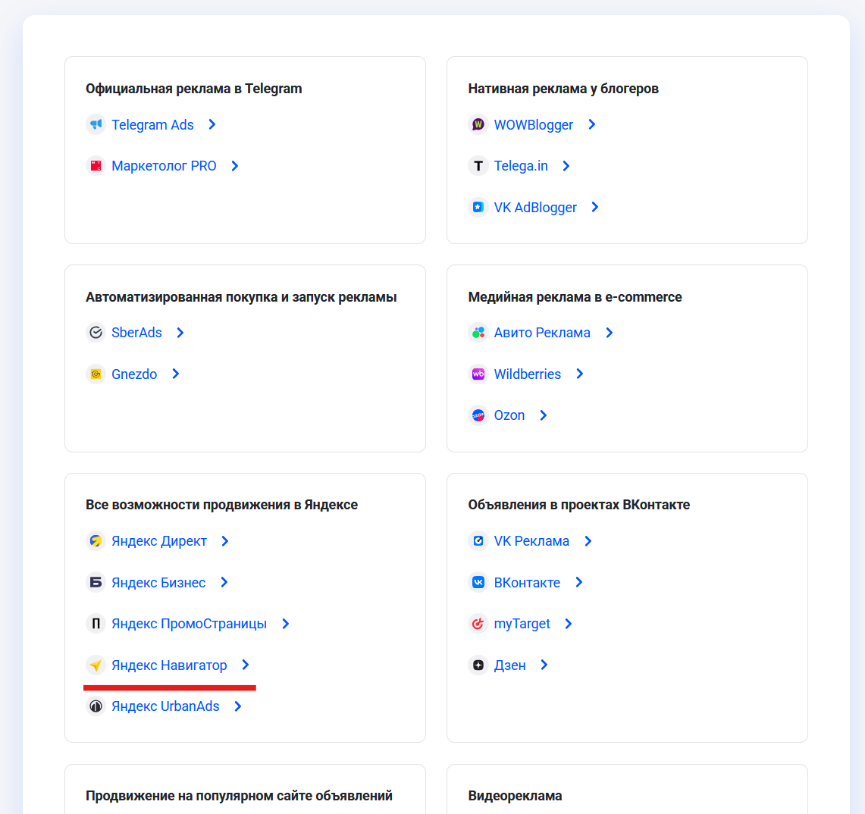The height and width of the screenshot is (814, 865).
Task: Click the ВКонтакте blue logo icon
Action: click(x=478, y=582)
